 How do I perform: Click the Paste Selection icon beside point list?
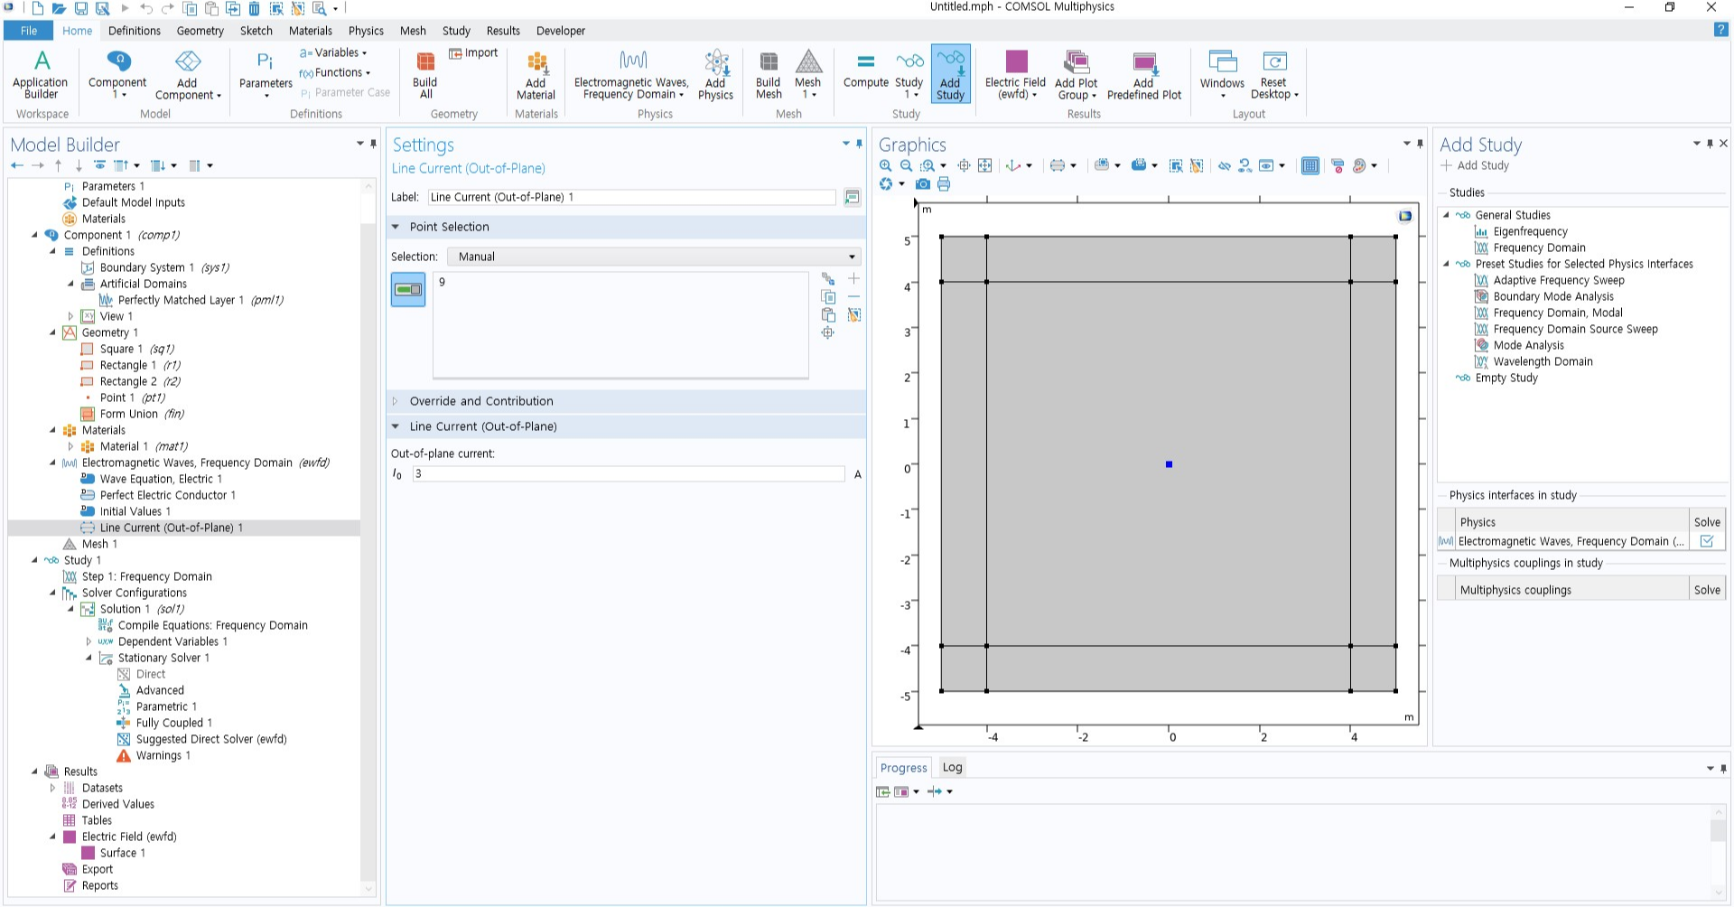coord(828,315)
